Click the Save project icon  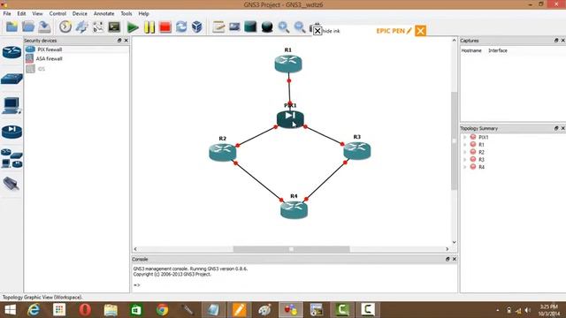coord(44,27)
